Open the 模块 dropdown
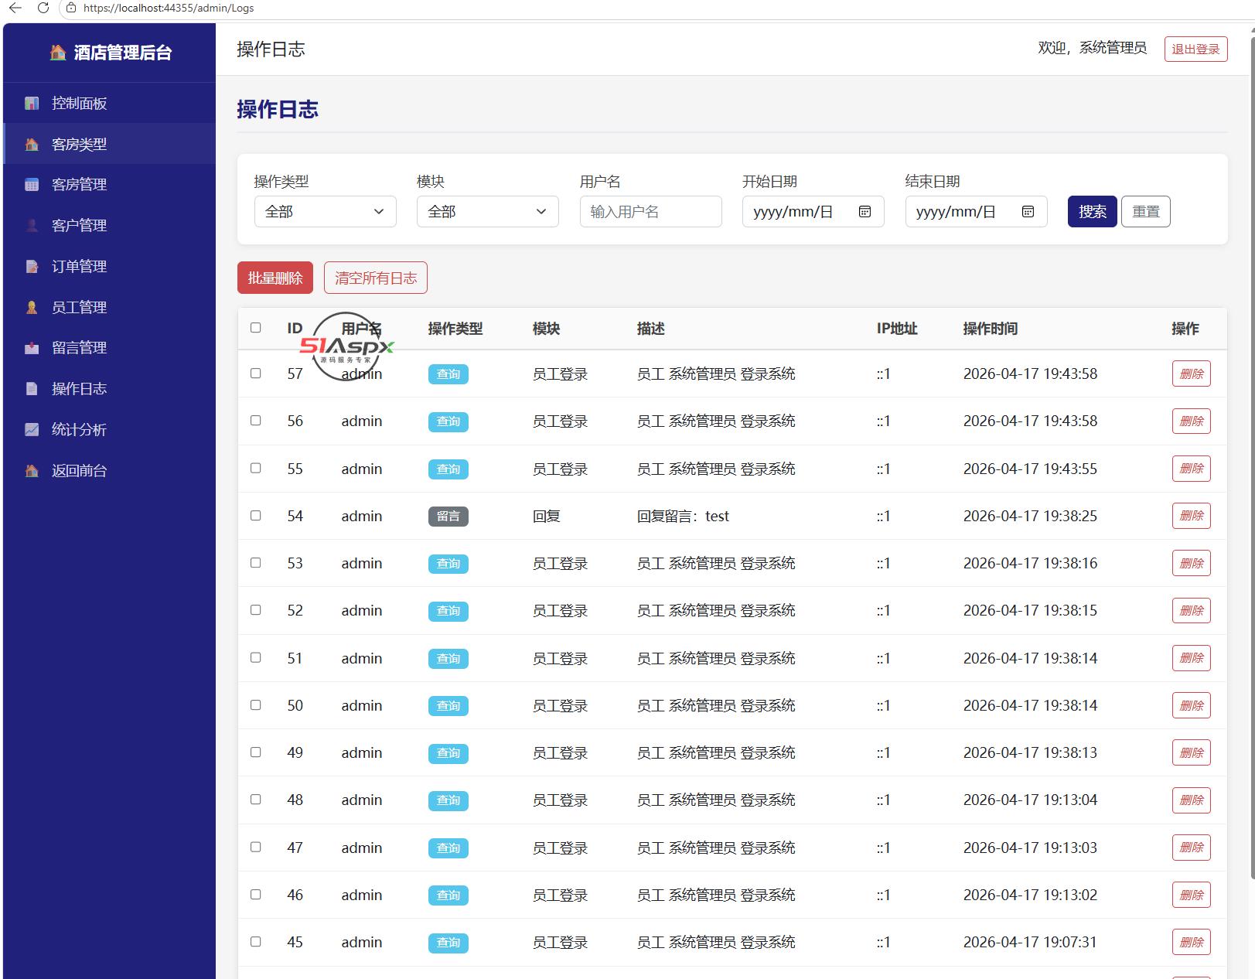 [488, 212]
